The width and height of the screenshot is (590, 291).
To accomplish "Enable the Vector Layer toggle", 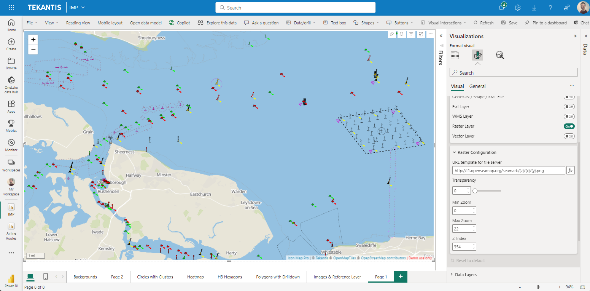I will click(569, 136).
